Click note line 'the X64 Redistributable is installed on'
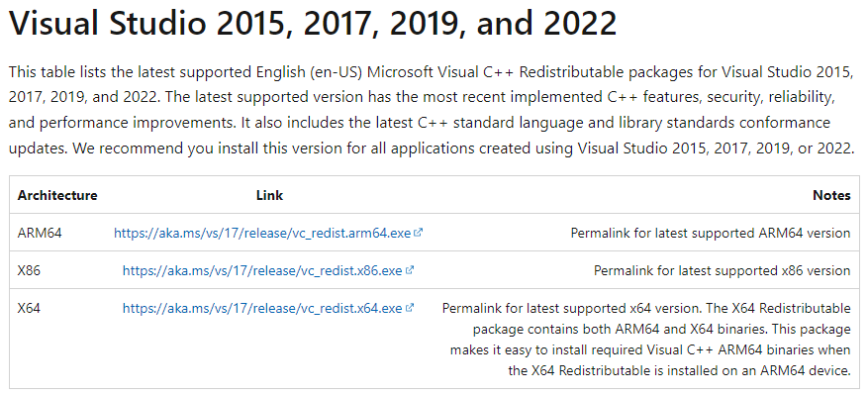This screenshot has width=868, height=395. click(679, 370)
